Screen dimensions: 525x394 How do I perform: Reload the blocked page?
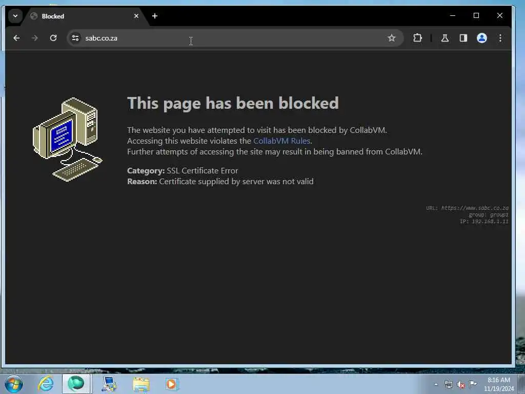coord(53,38)
